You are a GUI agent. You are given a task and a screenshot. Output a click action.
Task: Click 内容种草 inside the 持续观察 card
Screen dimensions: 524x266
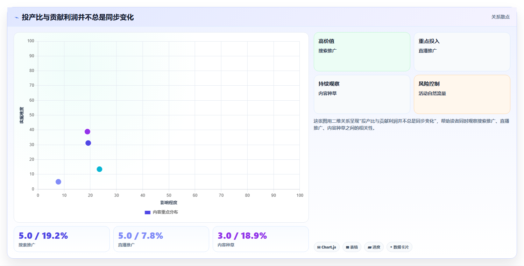327,93
